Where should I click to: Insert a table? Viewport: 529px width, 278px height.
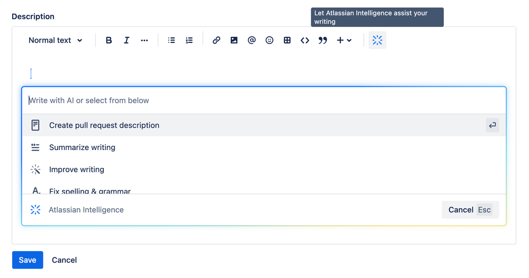[x=287, y=40]
